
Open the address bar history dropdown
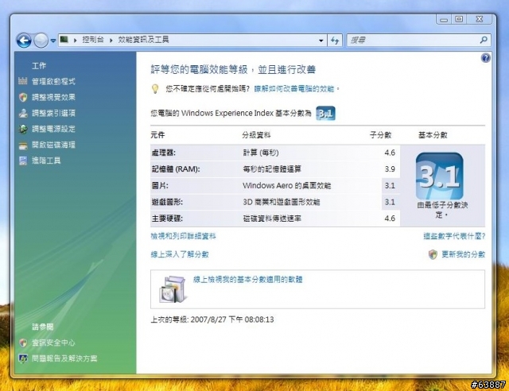(x=321, y=41)
